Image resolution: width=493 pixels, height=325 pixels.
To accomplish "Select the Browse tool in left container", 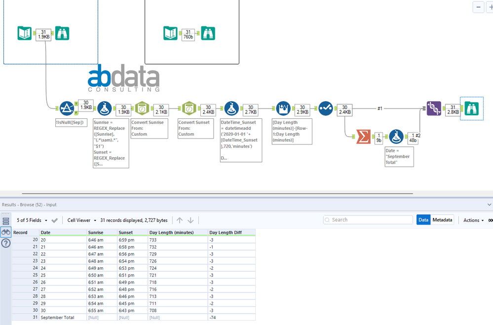I will pos(62,33).
